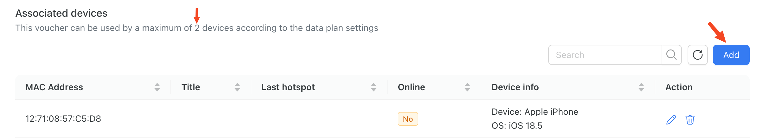Screen dimensions: 763x140
Task: Toggle sort arrows on Online column
Action: (467, 87)
